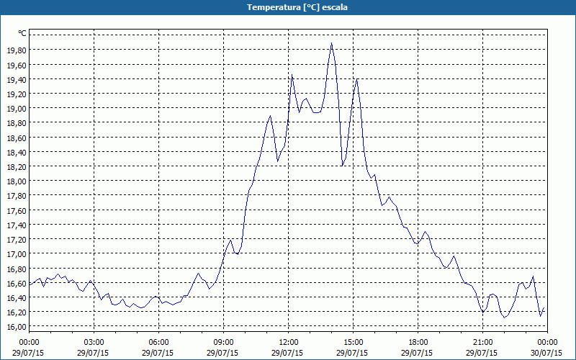
Task: Click the 17,20 y-axis label
Action: [x=17, y=240]
